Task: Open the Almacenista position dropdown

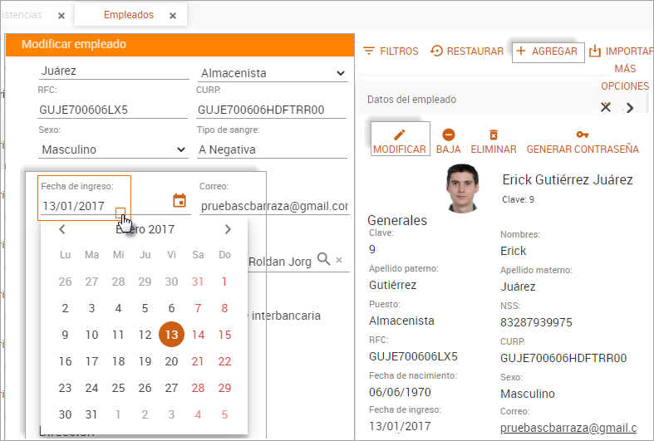Action: [273, 74]
